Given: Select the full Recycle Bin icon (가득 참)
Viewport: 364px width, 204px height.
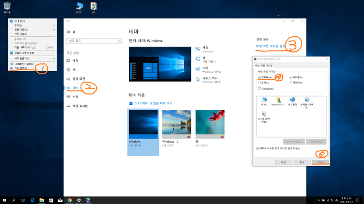Looking at the screenshot, I should pos(307,103).
